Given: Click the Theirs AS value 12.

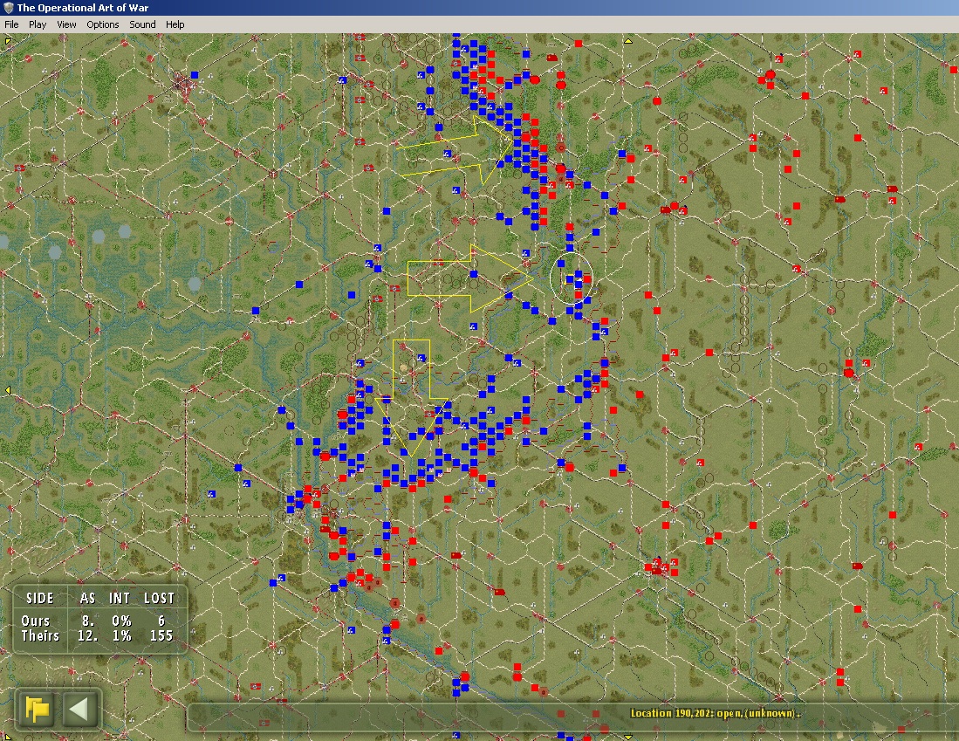Looking at the screenshot, I should [x=87, y=635].
